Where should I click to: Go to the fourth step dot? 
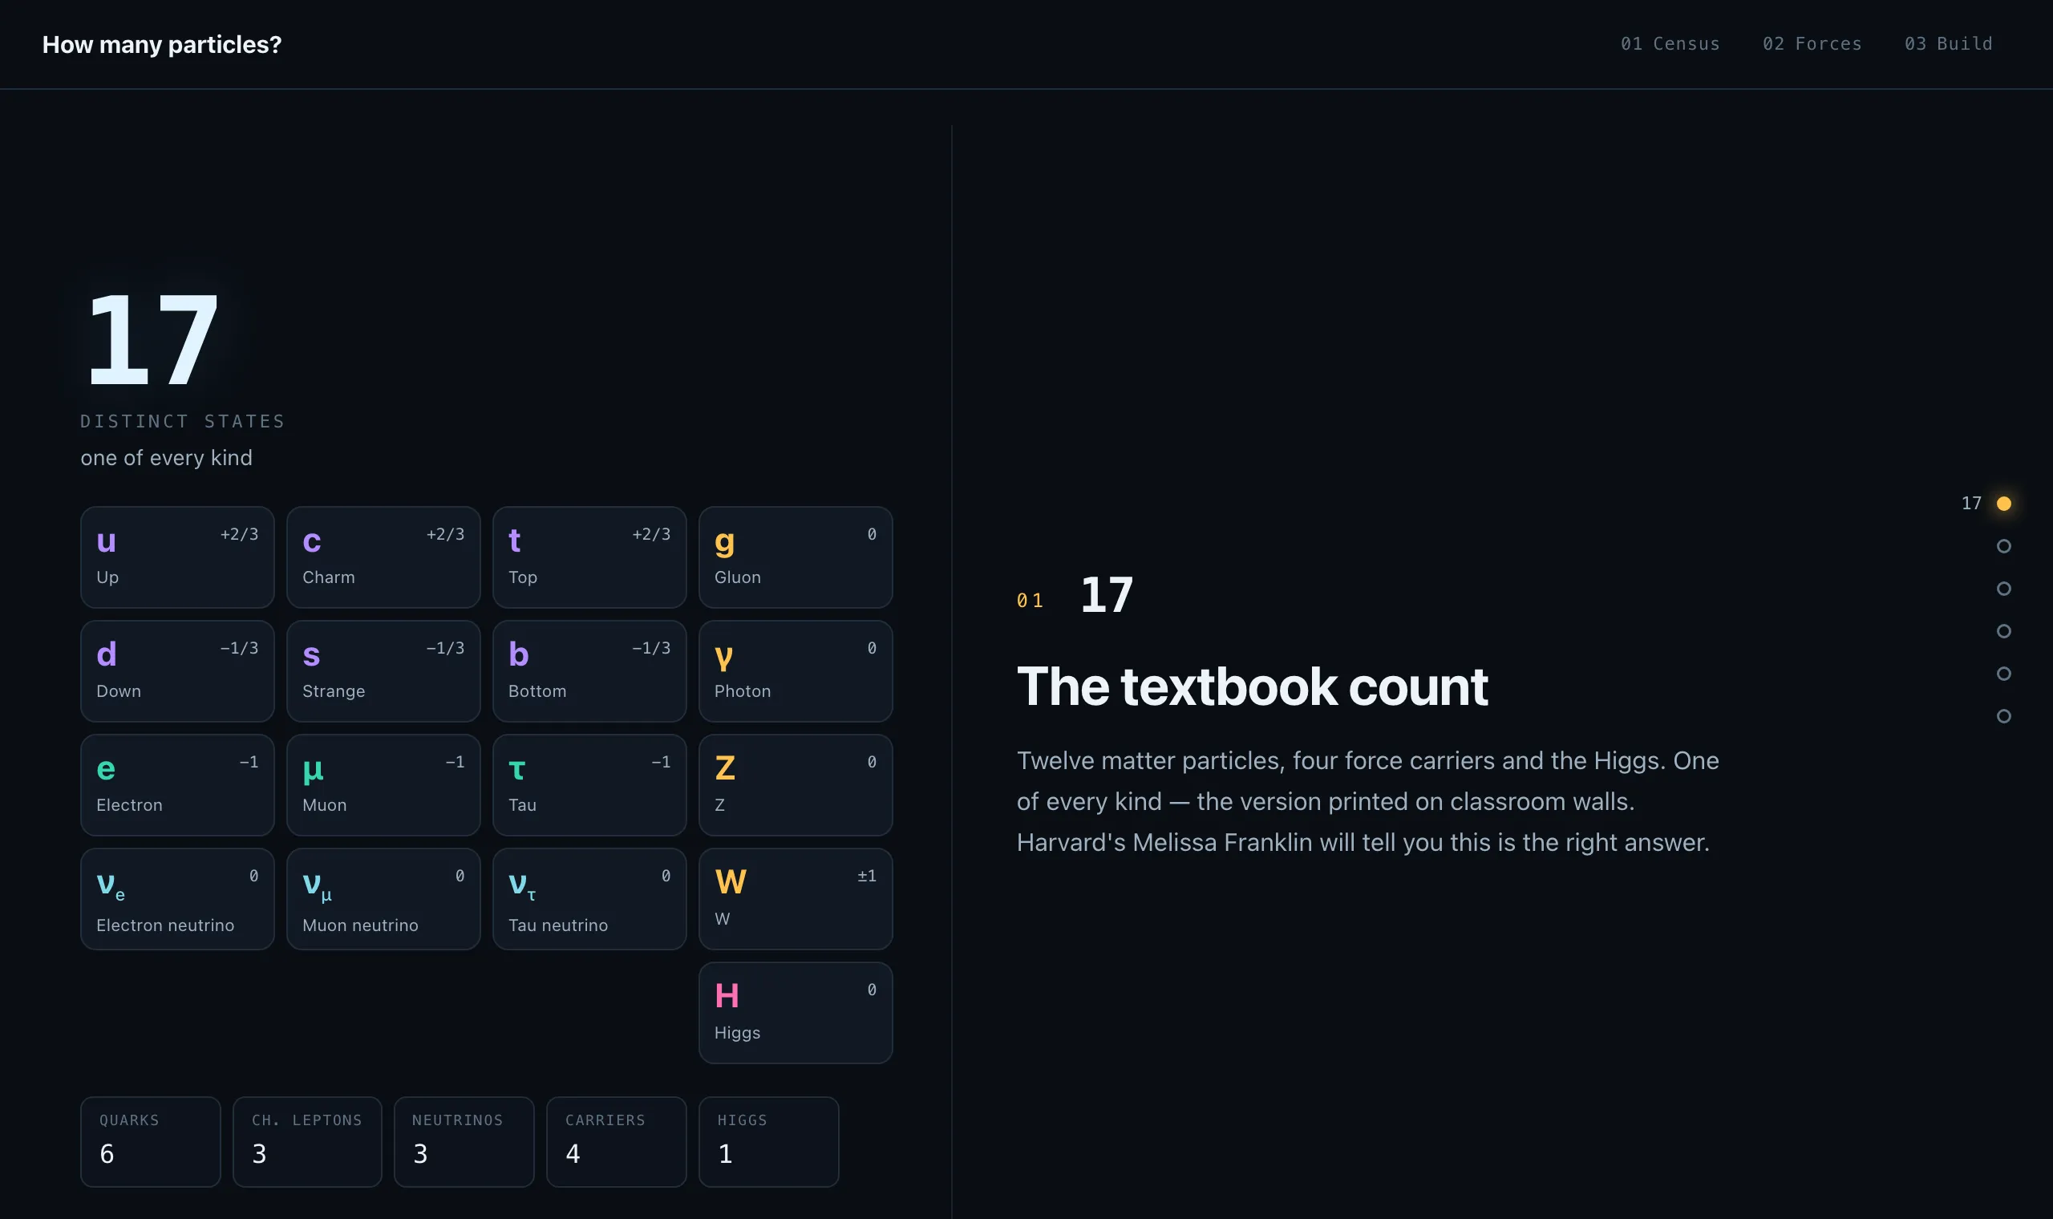tap(2004, 631)
